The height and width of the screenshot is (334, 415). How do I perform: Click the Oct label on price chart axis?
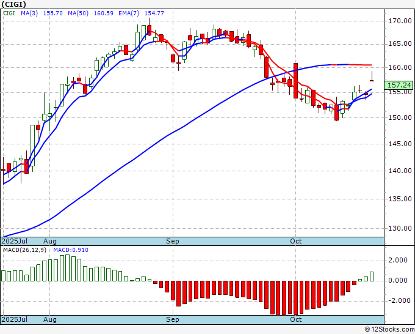click(295, 241)
